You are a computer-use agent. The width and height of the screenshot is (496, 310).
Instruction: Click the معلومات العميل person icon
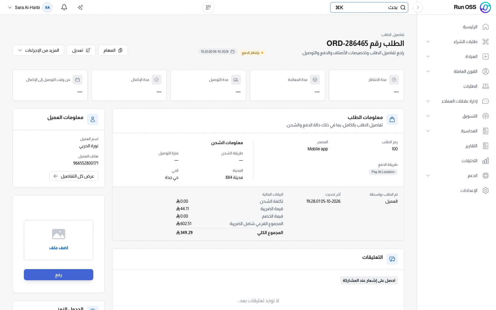[93, 119]
